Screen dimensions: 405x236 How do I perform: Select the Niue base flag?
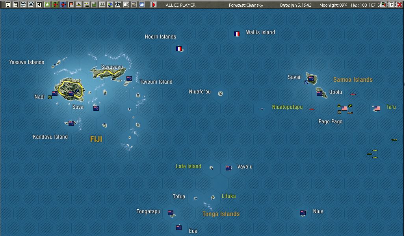point(303,212)
